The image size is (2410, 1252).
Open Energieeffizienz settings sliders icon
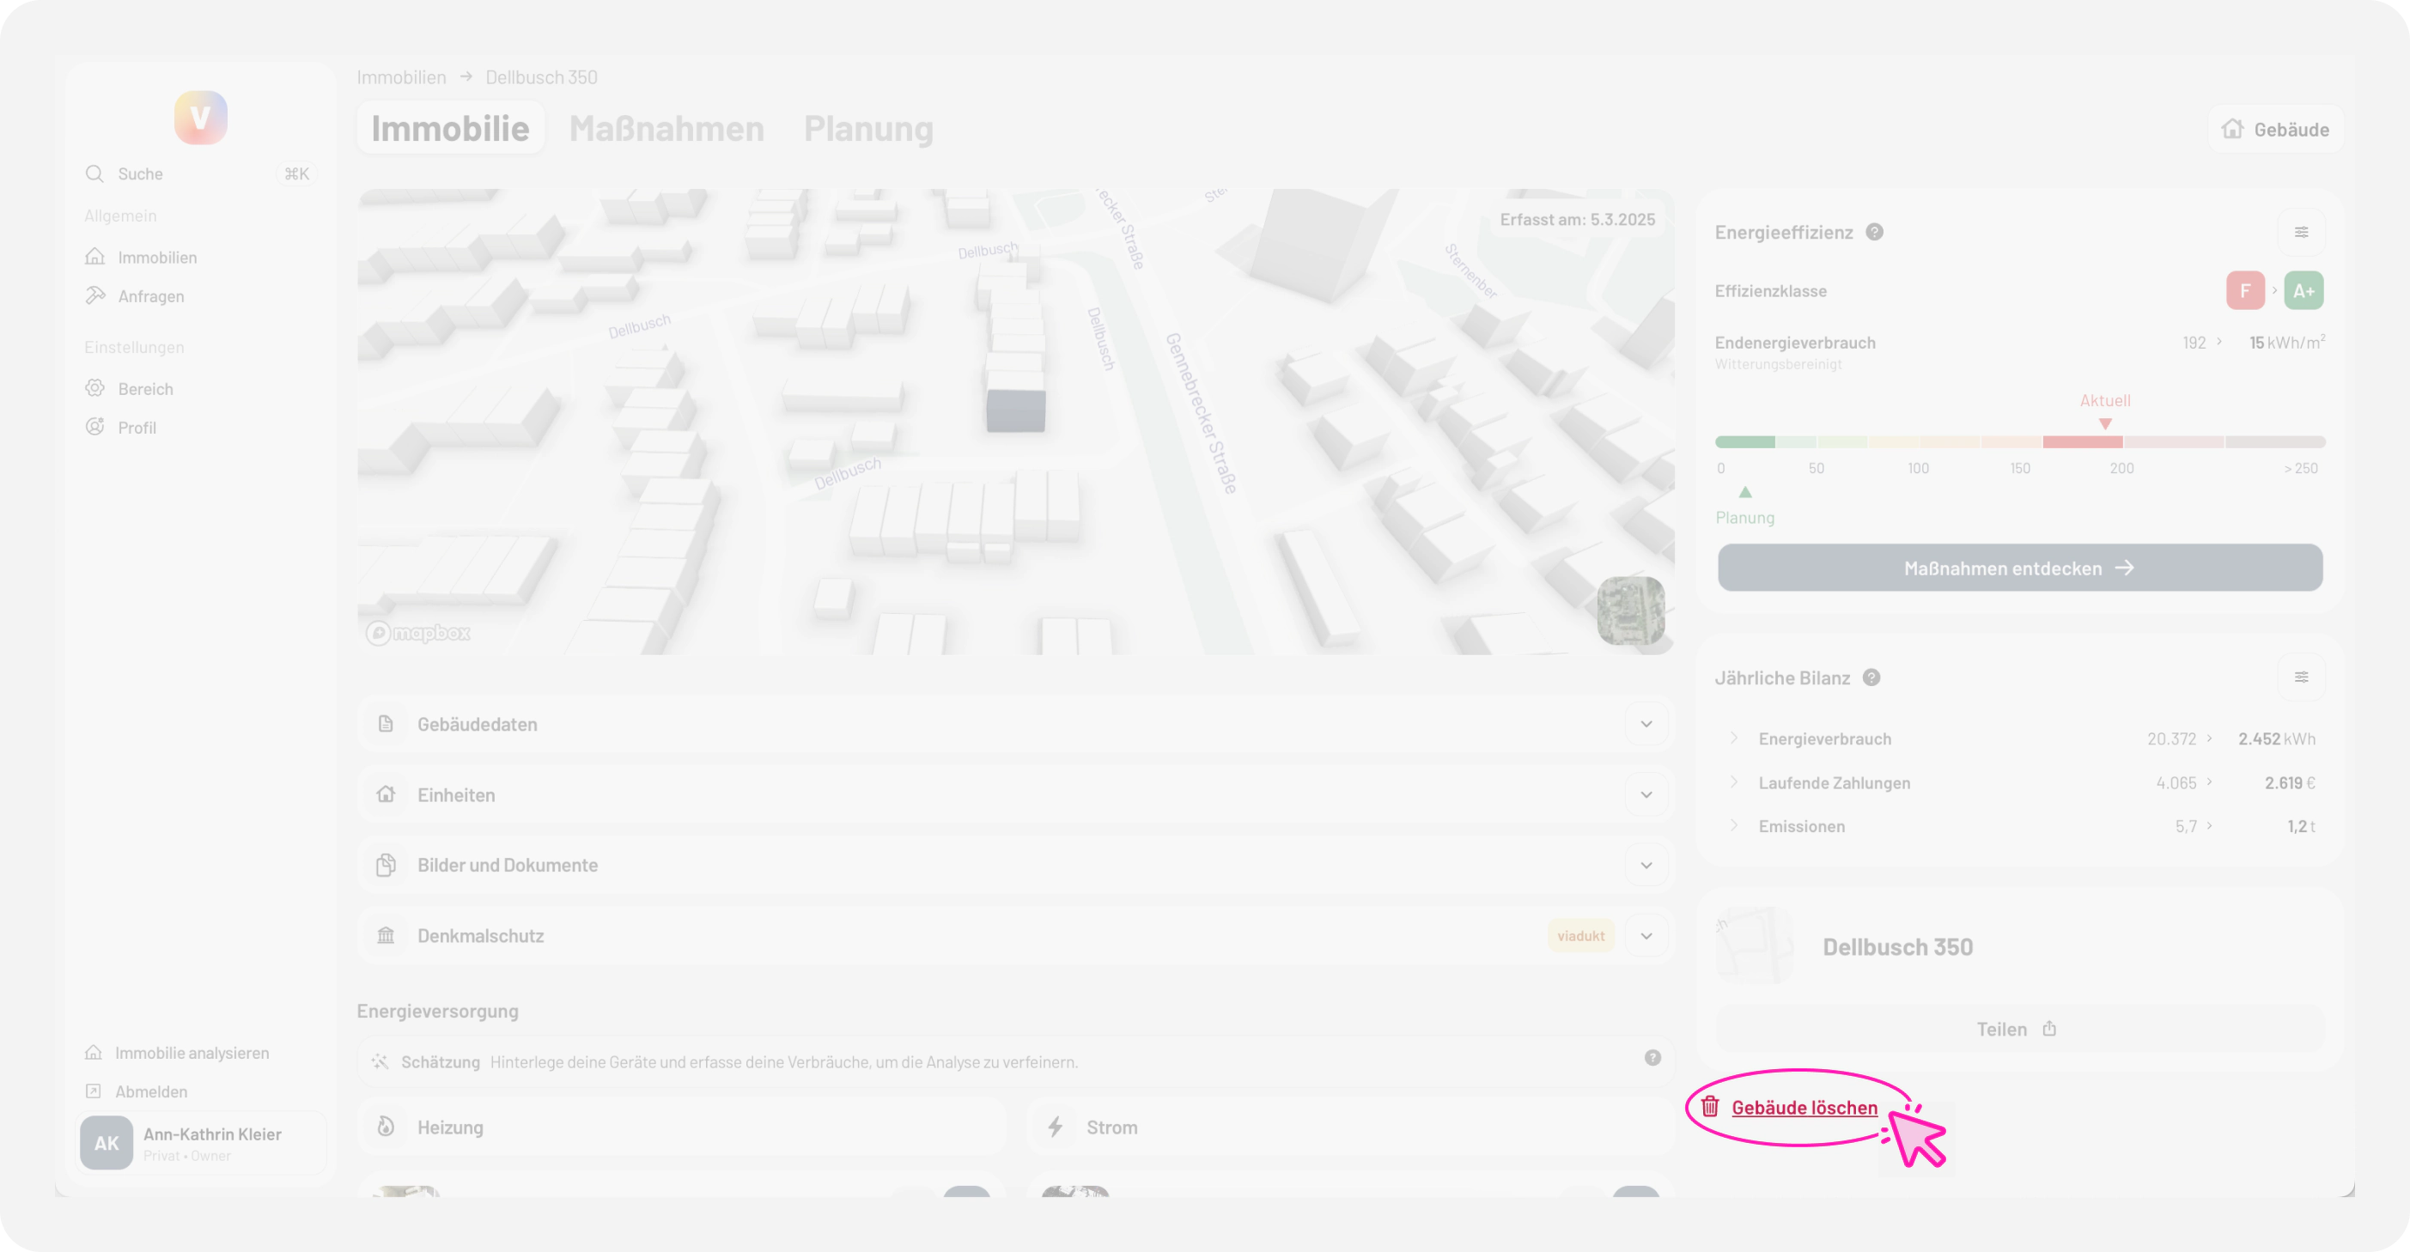coord(2301,232)
